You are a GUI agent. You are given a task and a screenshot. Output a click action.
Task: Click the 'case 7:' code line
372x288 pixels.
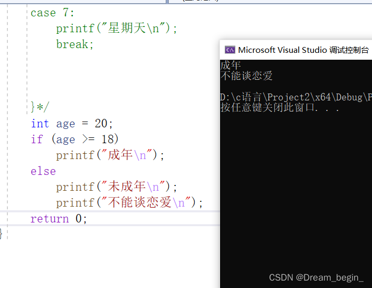52,13
